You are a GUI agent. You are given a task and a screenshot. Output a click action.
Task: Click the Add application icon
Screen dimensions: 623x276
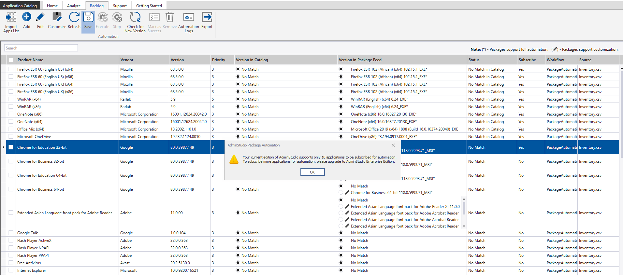(x=27, y=17)
